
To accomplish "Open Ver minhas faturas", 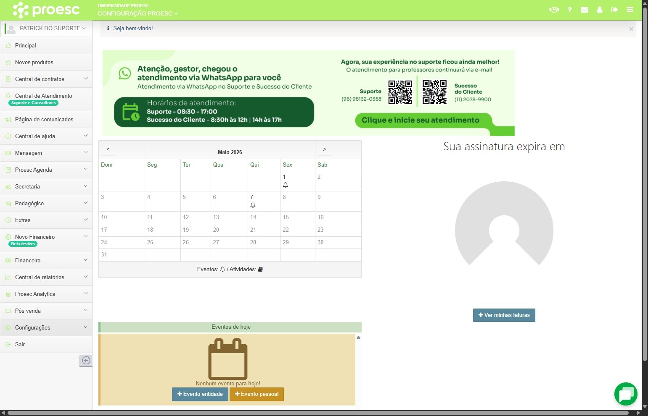I will tap(504, 315).
